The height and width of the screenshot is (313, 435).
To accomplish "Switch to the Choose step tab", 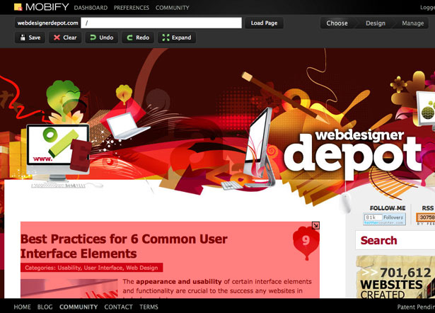I will pyautogui.click(x=337, y=23).
